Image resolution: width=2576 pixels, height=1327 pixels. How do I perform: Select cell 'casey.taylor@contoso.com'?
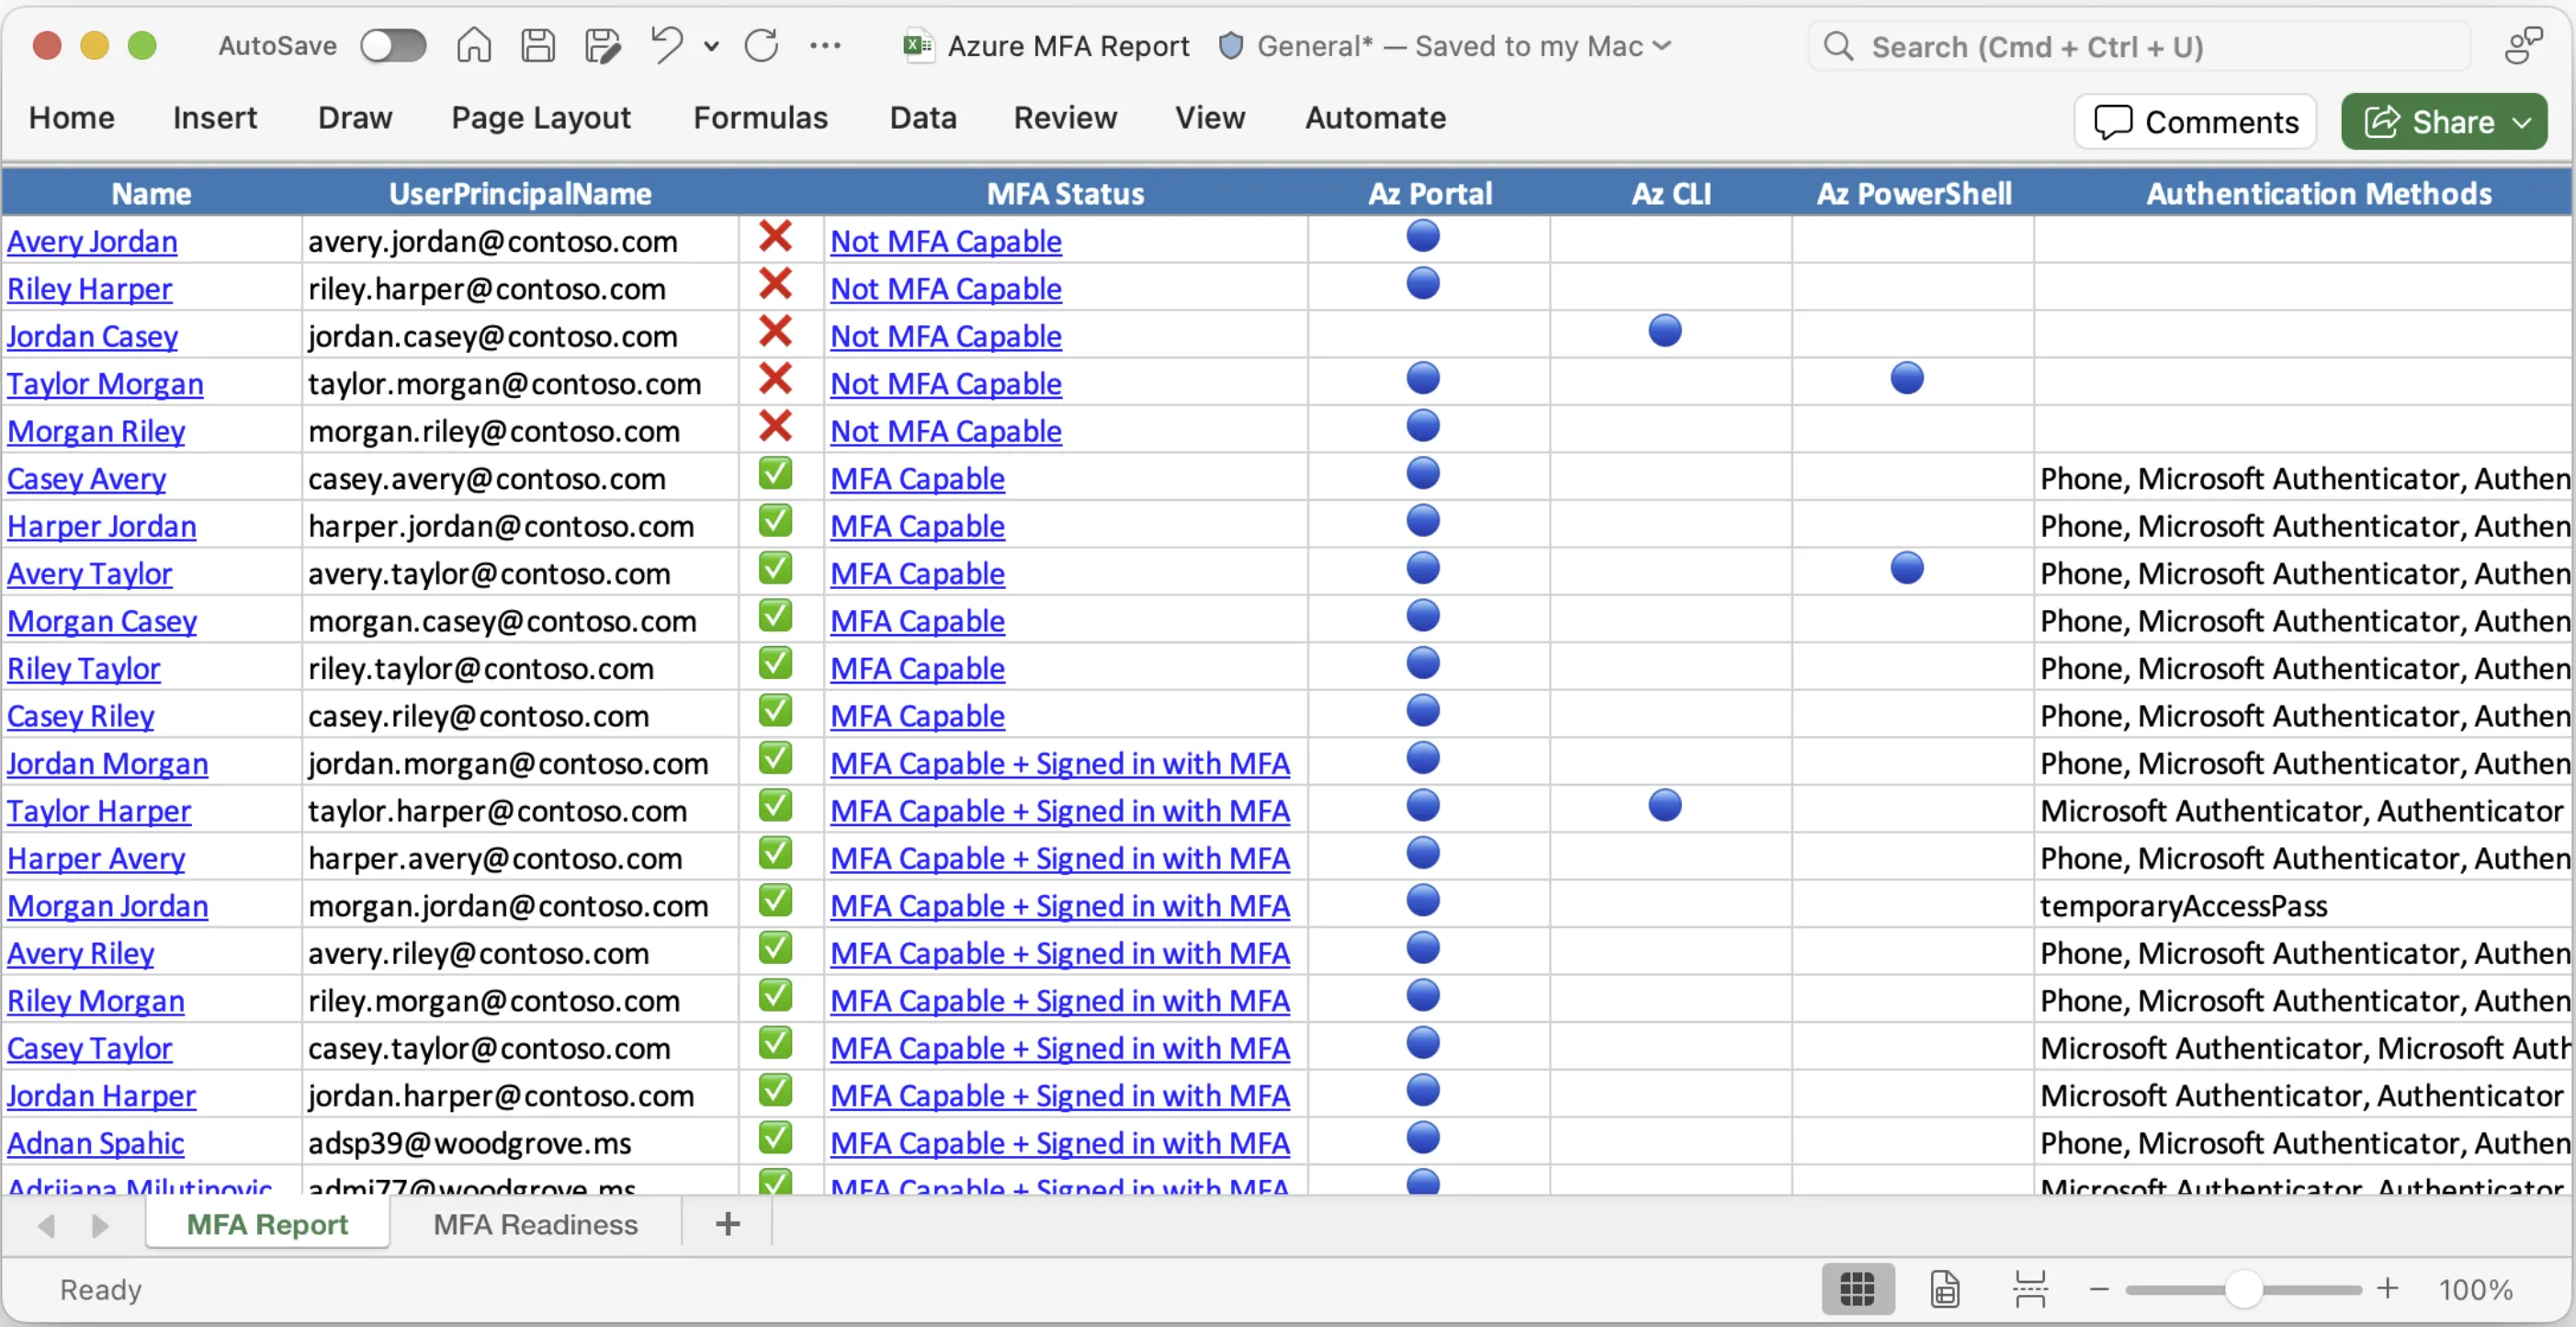(520, 1048)
